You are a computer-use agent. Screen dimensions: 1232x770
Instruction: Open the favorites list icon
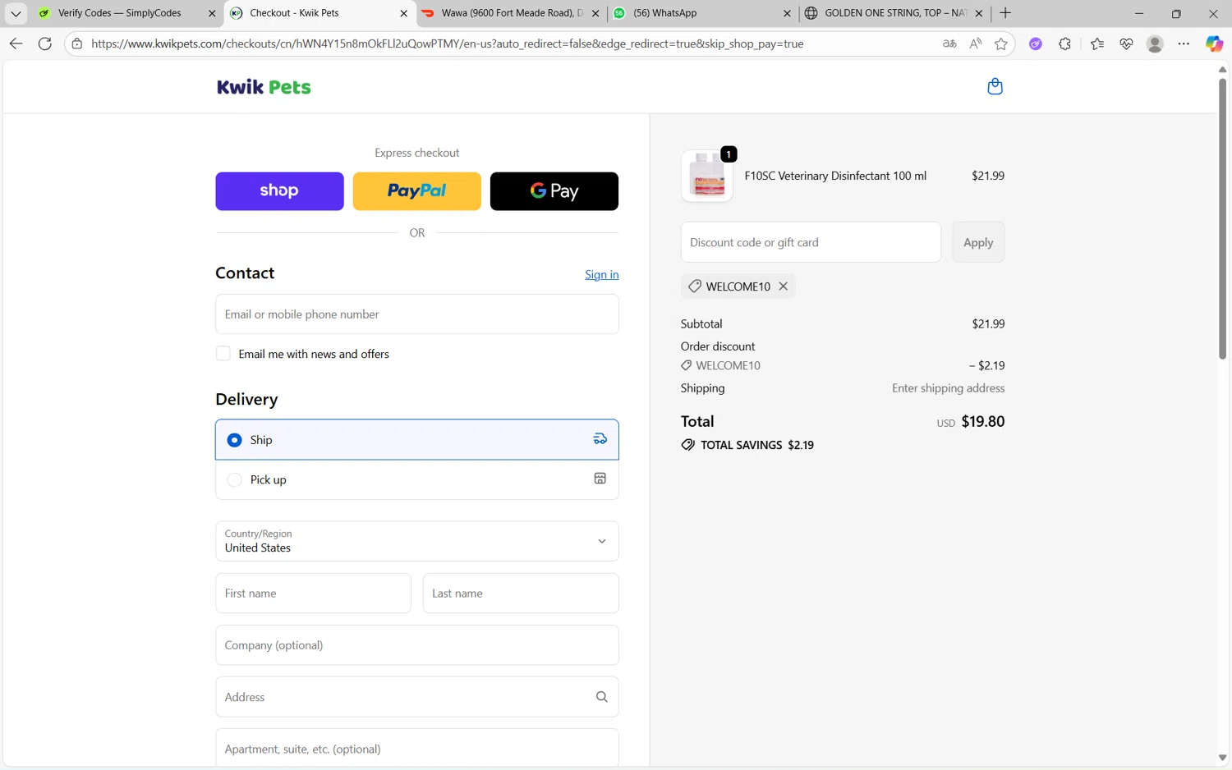(x=1097, y=44)
